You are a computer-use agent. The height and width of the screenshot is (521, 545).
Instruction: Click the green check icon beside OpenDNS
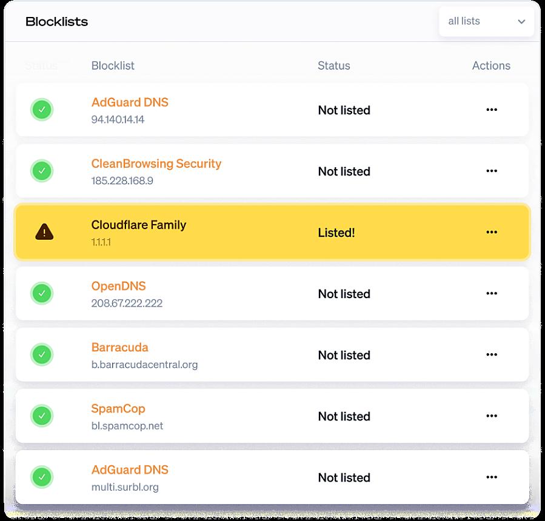(42, 293)
